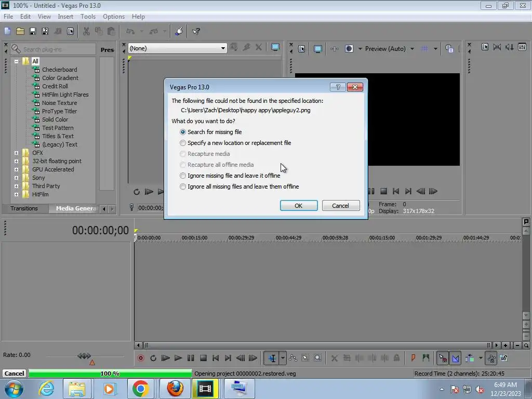Select 'Ignore missing file and leave it offline'

click(x=230, y=176)
